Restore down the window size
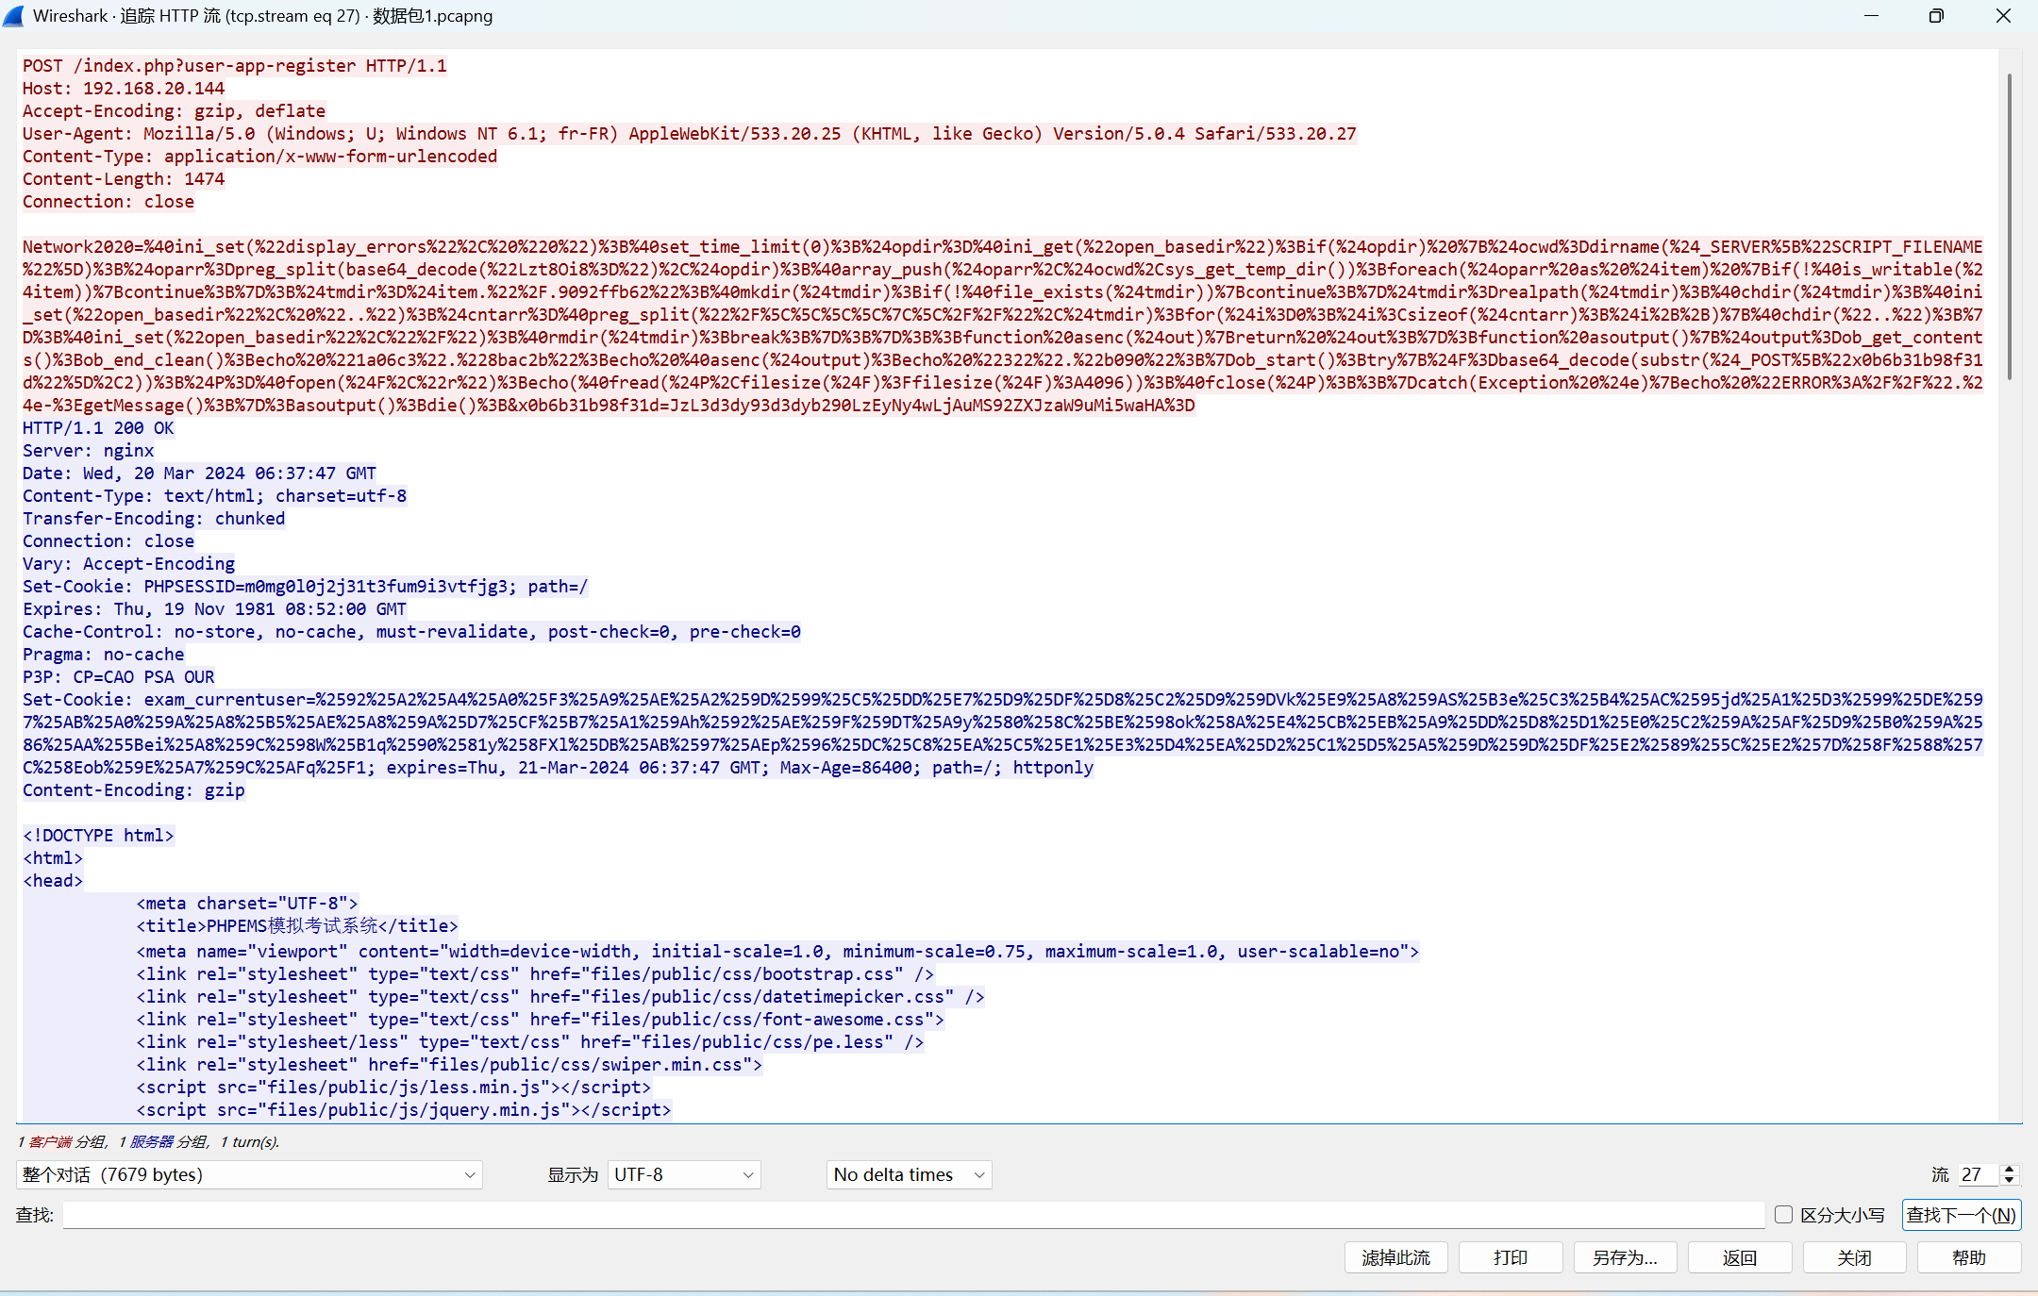2038x1296 pixels. click(x=1936, y=16)
